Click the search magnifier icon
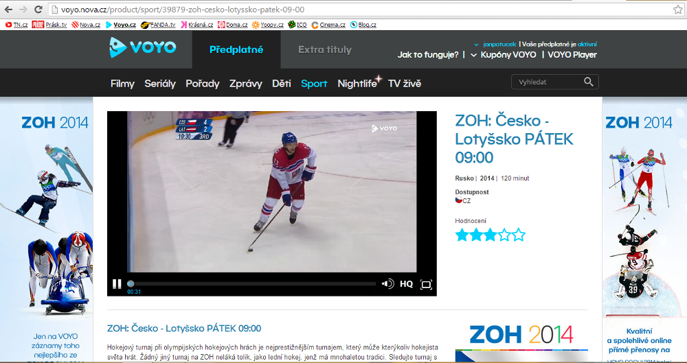687x363 pixels. (589, 82)
